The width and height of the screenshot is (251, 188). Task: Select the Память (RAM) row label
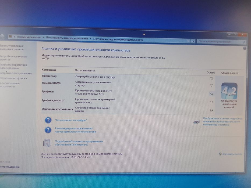tap(51, 83)
